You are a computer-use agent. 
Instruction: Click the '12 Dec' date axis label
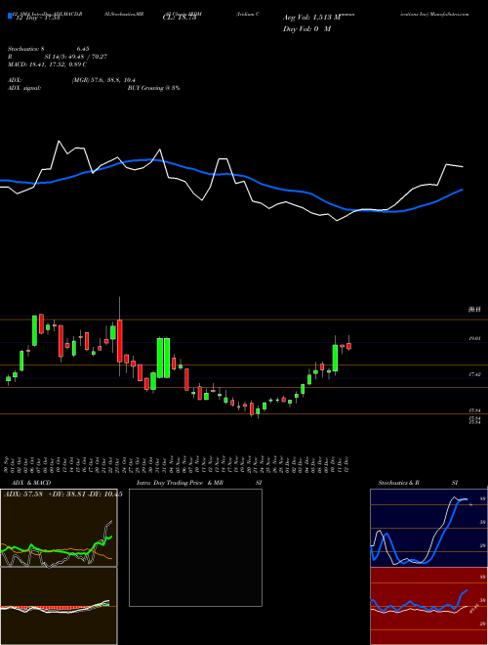click(347, 464)
